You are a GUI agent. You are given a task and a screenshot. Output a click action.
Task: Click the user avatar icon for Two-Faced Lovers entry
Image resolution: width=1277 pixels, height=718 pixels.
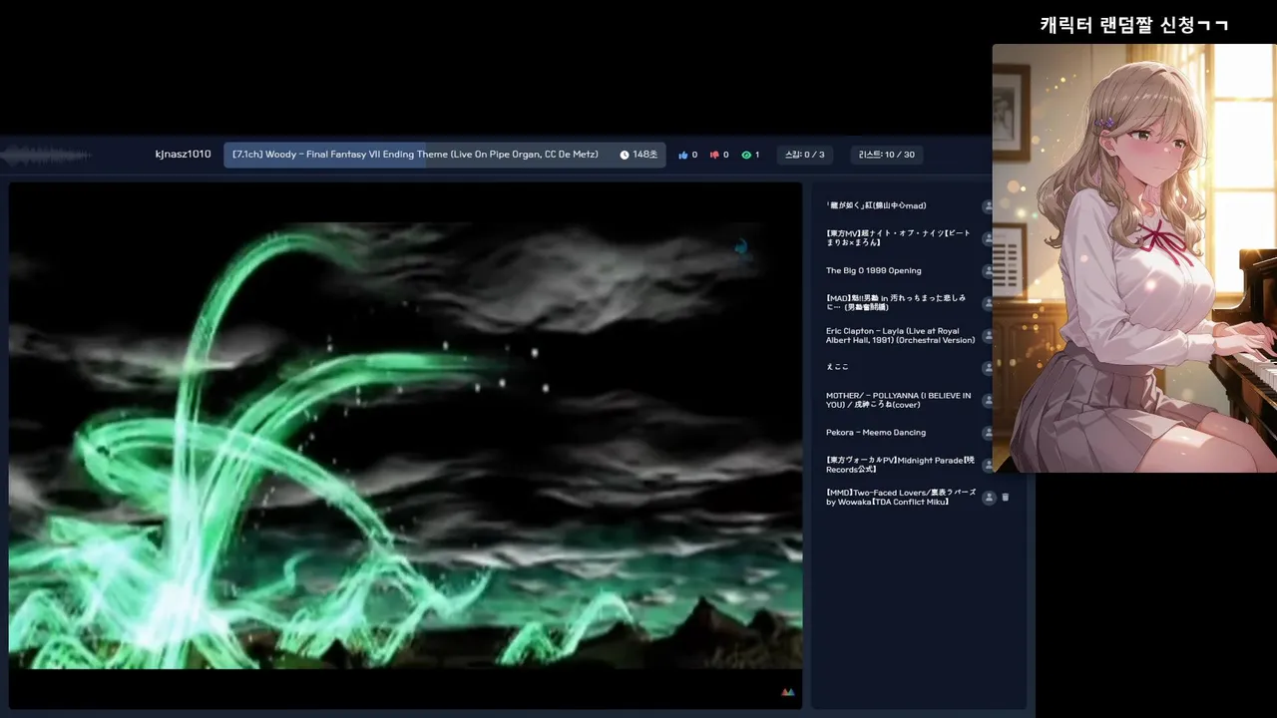[x=989, y=498]
